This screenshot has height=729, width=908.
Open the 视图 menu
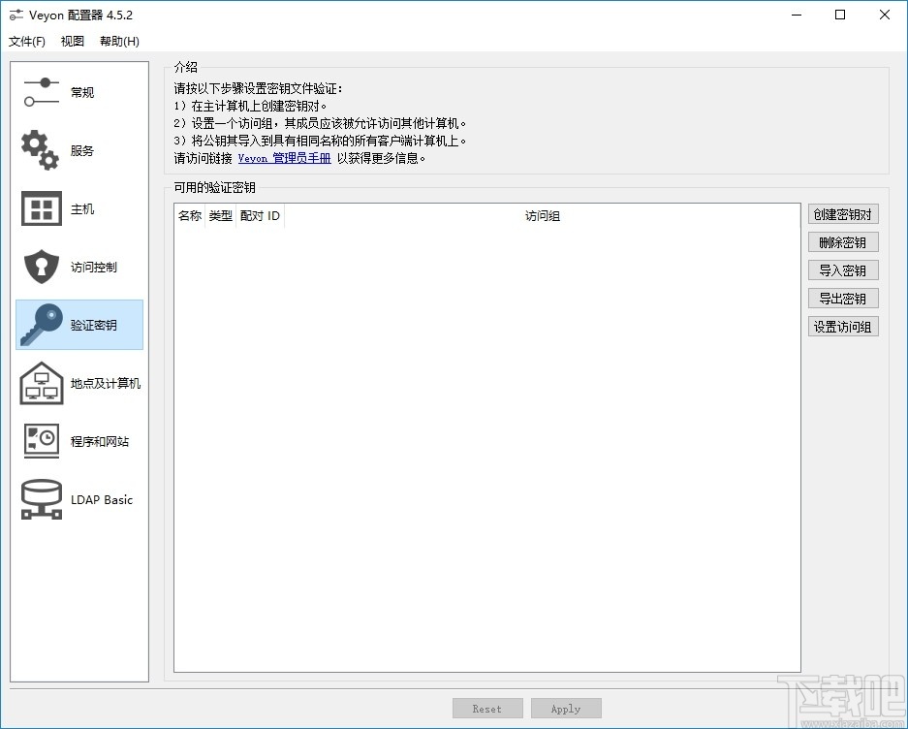point(72,41)
